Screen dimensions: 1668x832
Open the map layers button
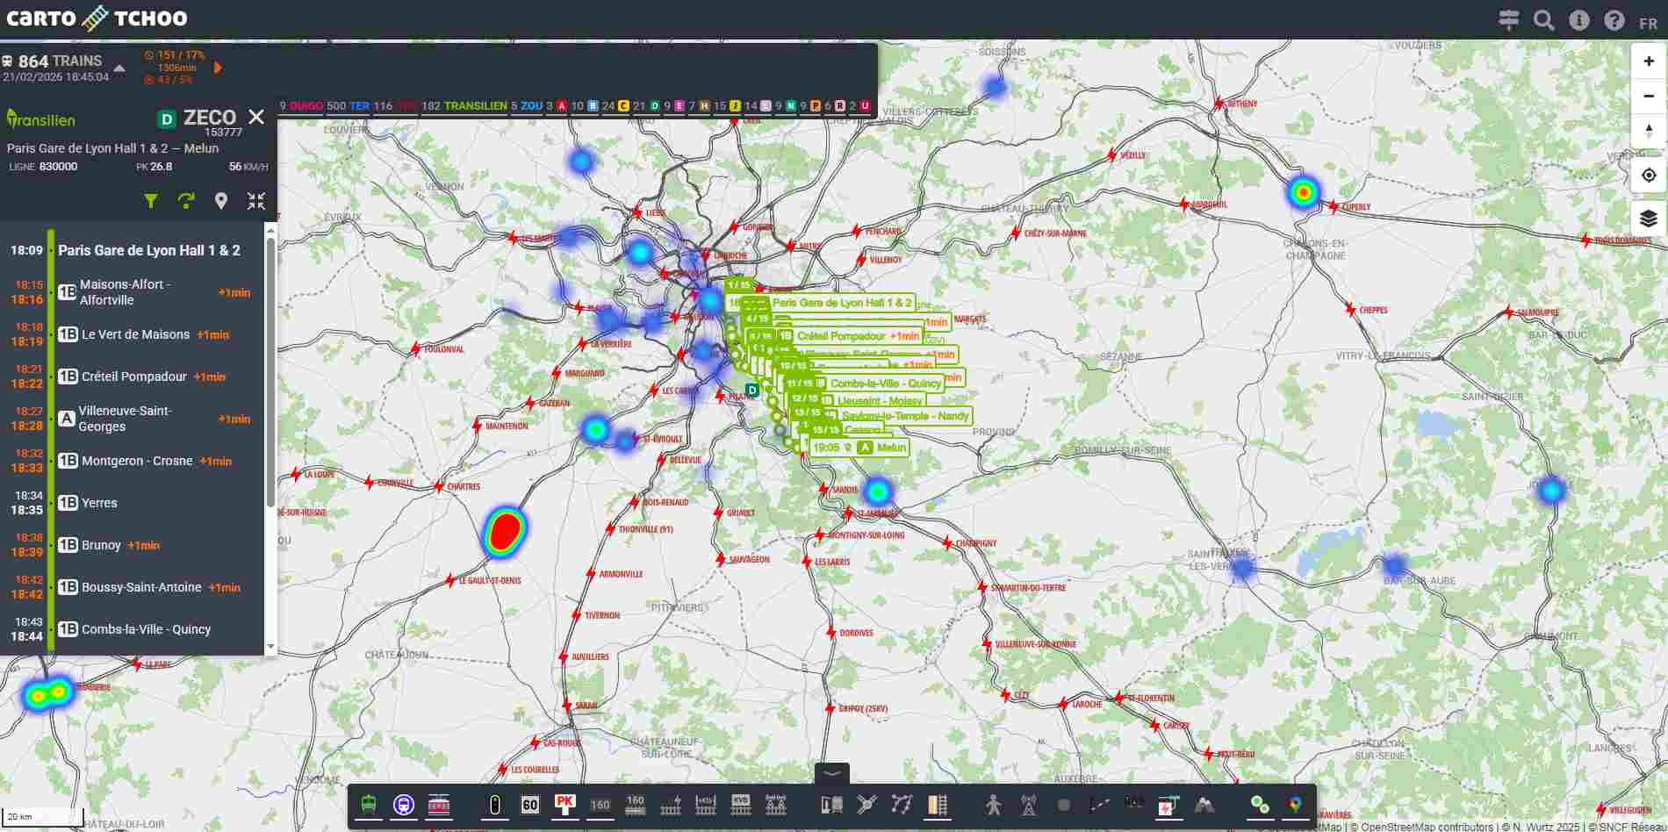click(1648, 219)
